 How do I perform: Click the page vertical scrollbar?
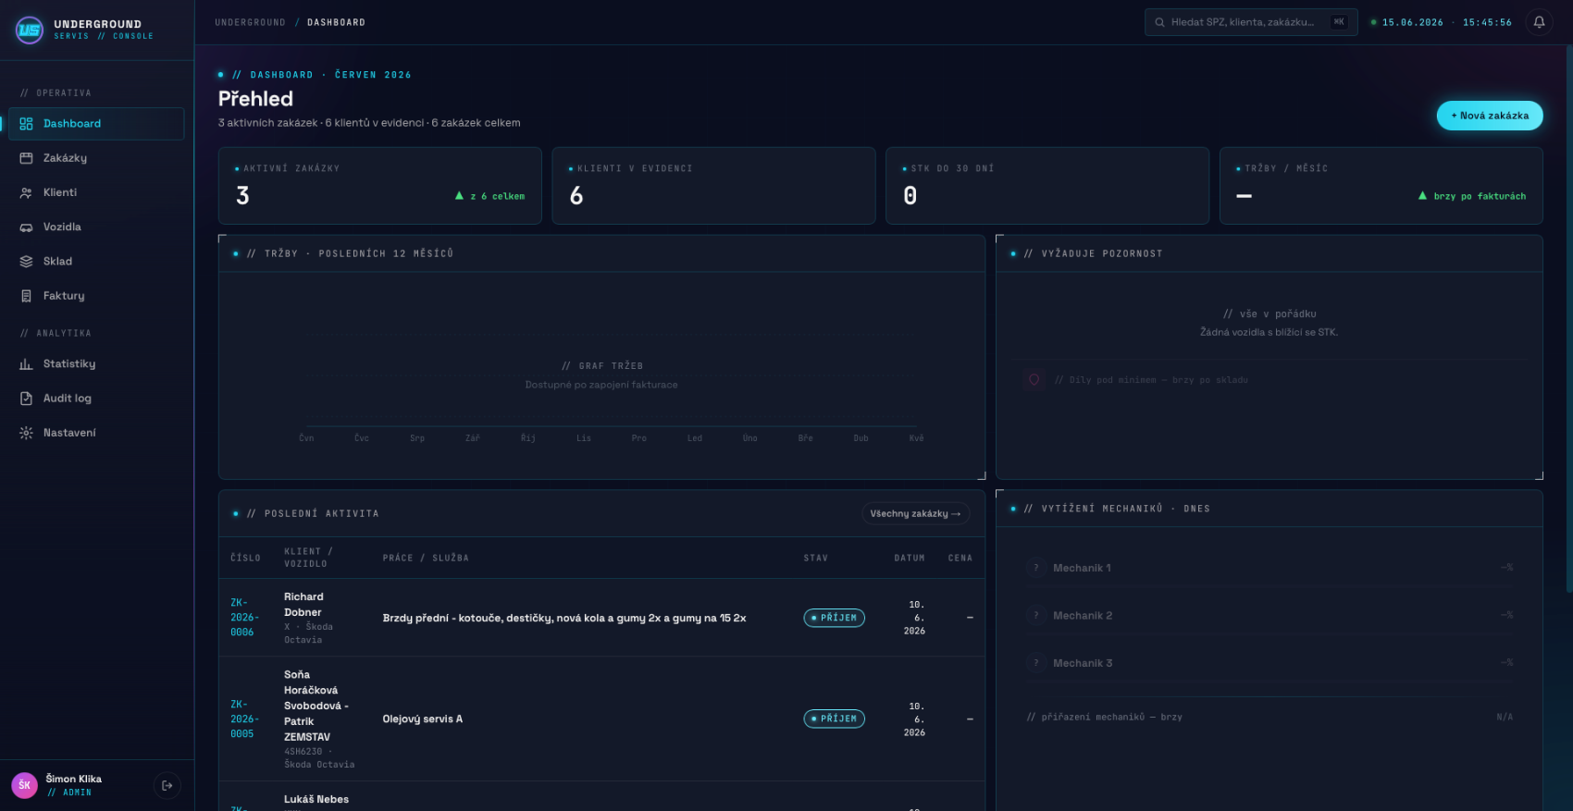click(x=1567, y=319)
